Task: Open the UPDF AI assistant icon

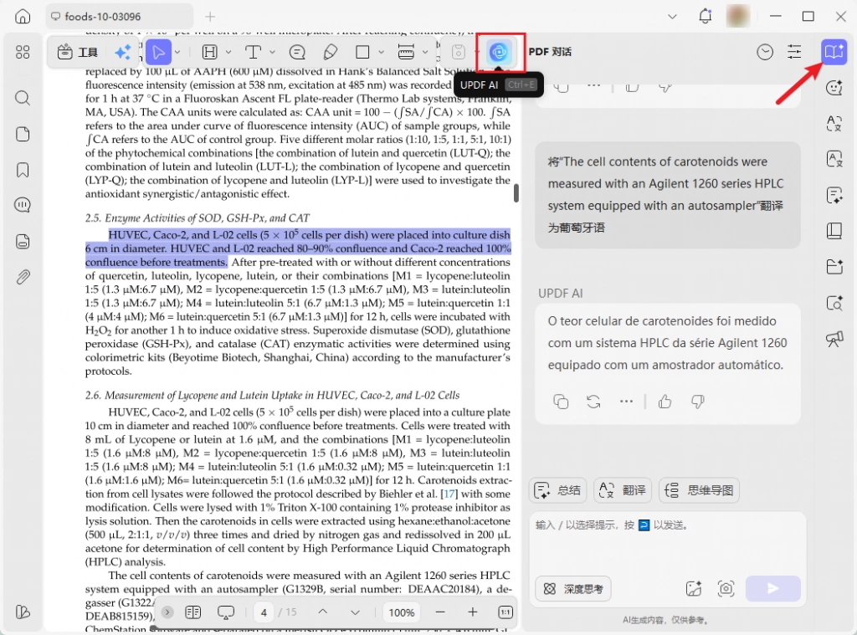Action: [x=499, y=53]
